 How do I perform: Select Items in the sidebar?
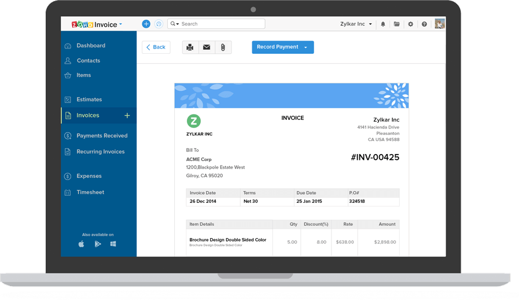pyautogui.click(x=84, y=75)
